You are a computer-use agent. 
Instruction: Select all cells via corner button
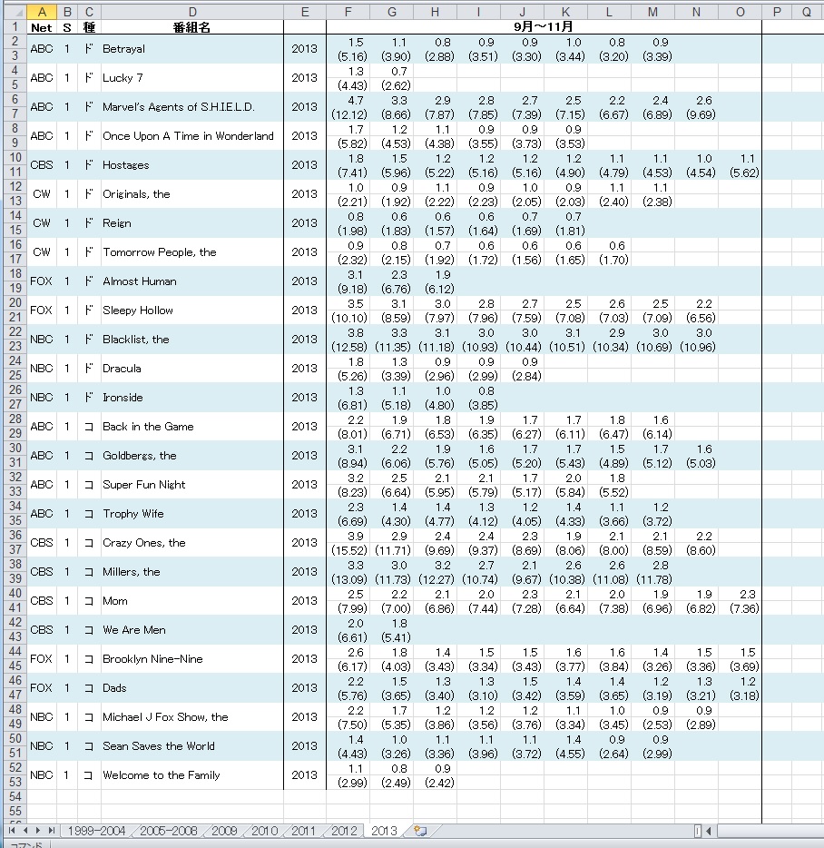[x=14, y=12]
